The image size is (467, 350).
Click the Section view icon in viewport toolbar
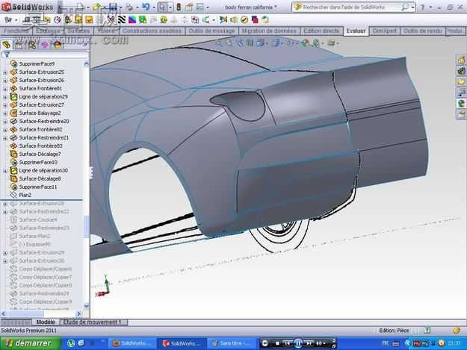click(250, 43)
